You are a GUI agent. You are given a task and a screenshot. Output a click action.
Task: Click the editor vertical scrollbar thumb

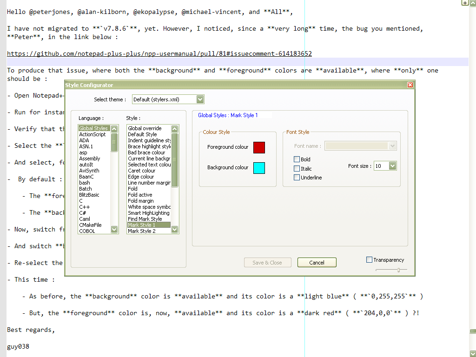tap(473, 331)
